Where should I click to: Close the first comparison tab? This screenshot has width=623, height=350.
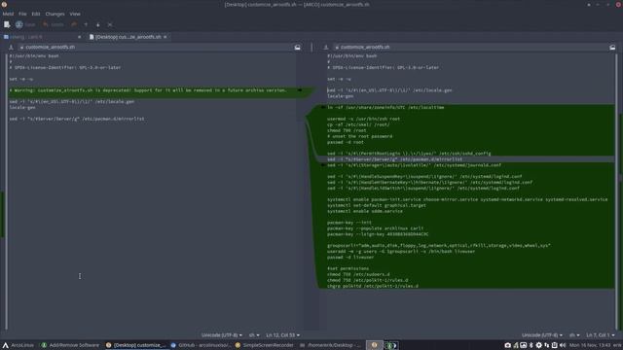[x=79, y=37]
